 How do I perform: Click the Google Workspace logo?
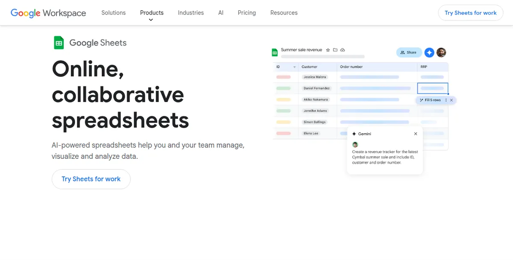(48, 13)
